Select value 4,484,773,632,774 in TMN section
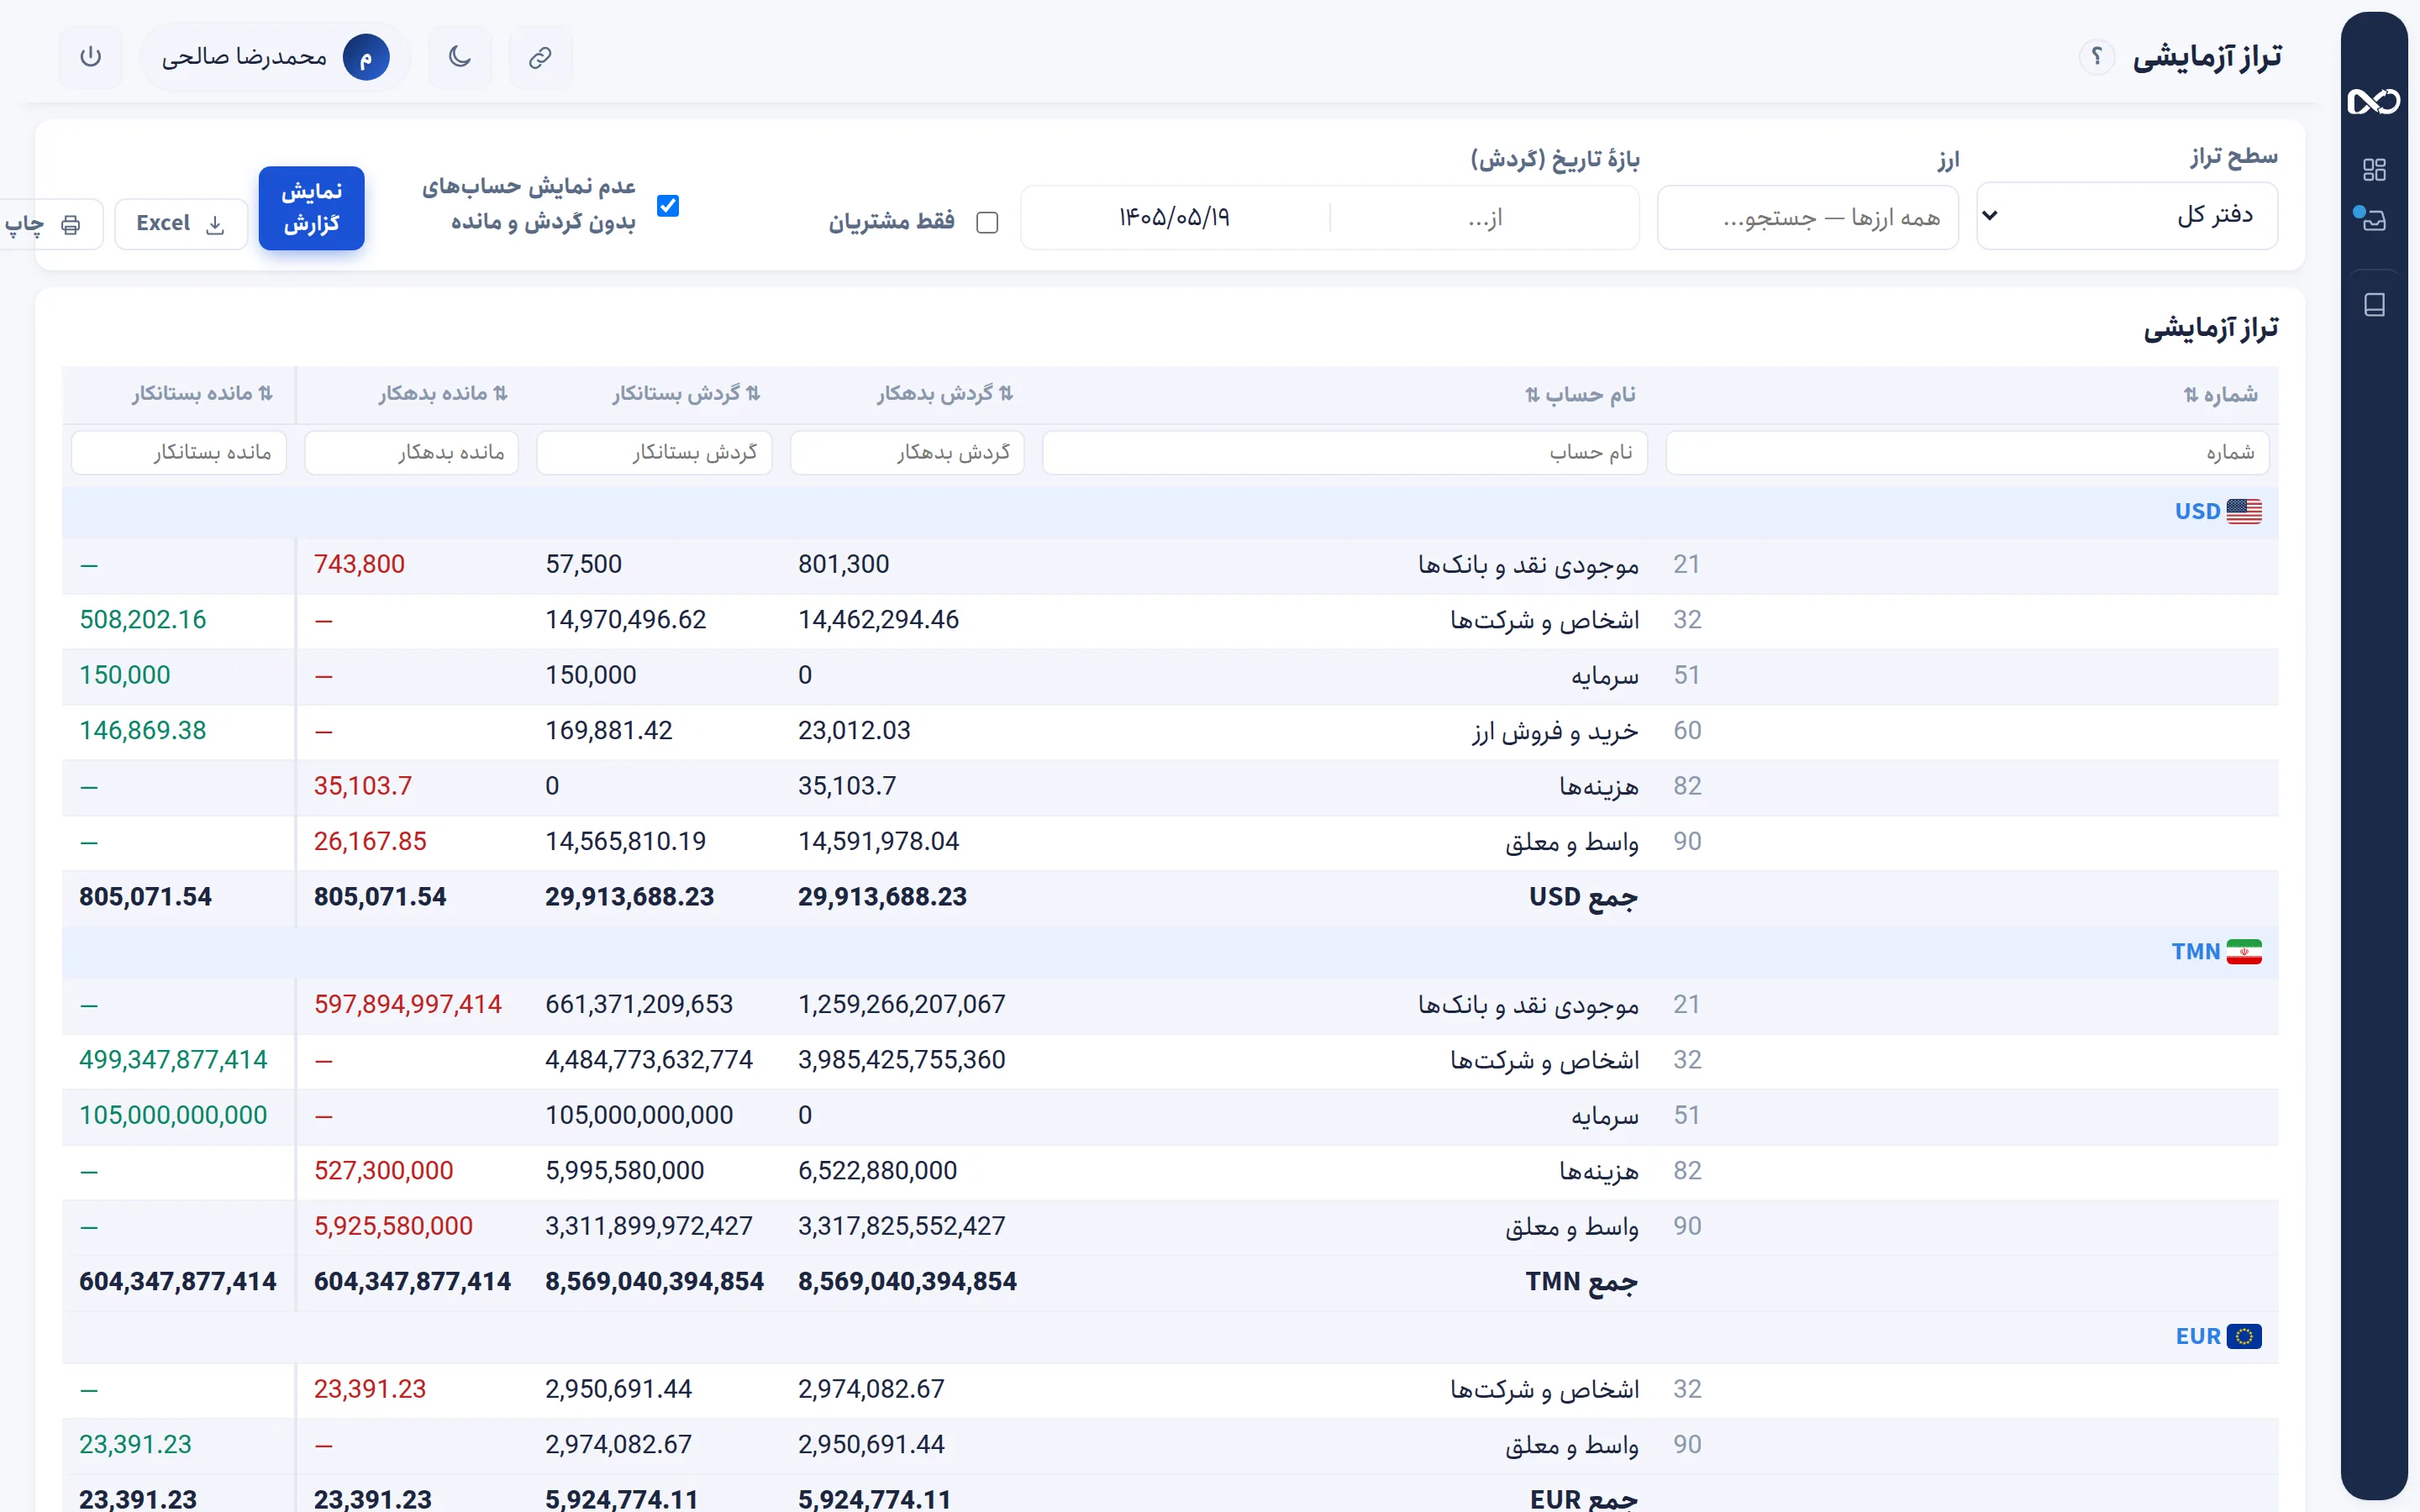The width and height of the screenshot is (2420, 1512). point(648,1059)
